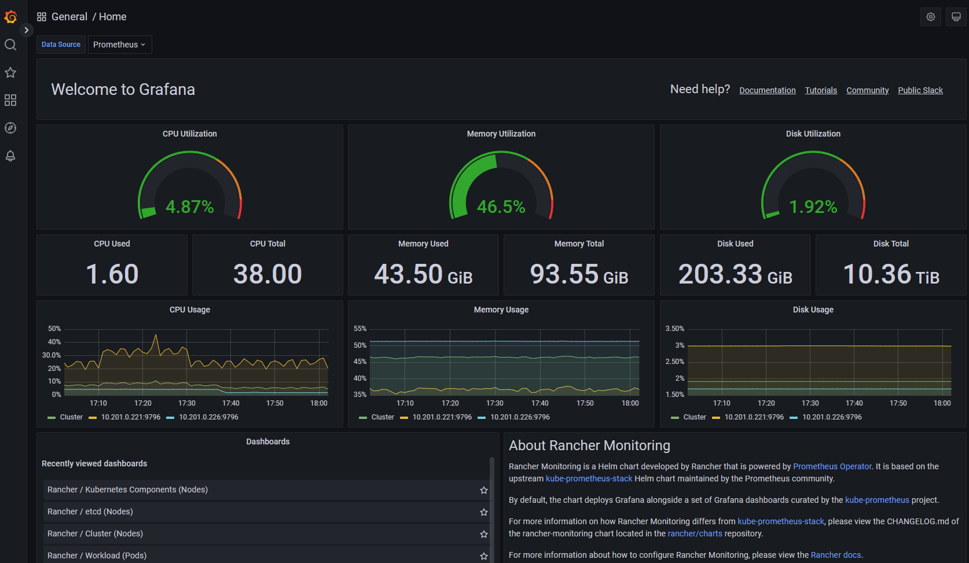
Task: Toggle Cluster series in Disk Usage legend
Action: tap(695, 417)
